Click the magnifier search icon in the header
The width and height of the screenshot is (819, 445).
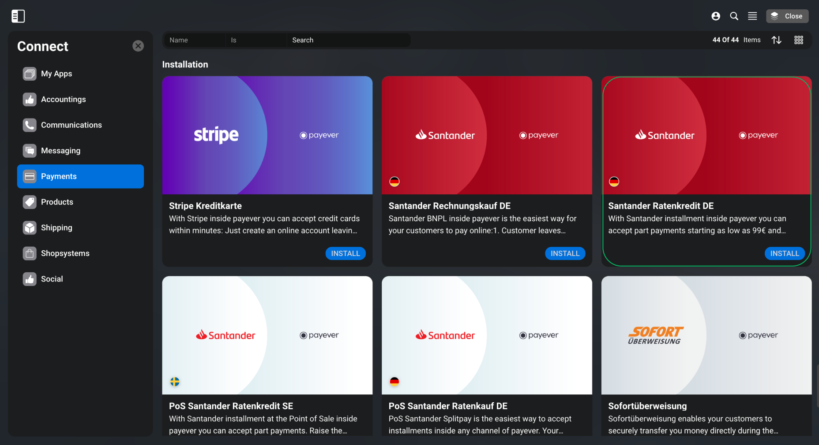click(734, 16)
